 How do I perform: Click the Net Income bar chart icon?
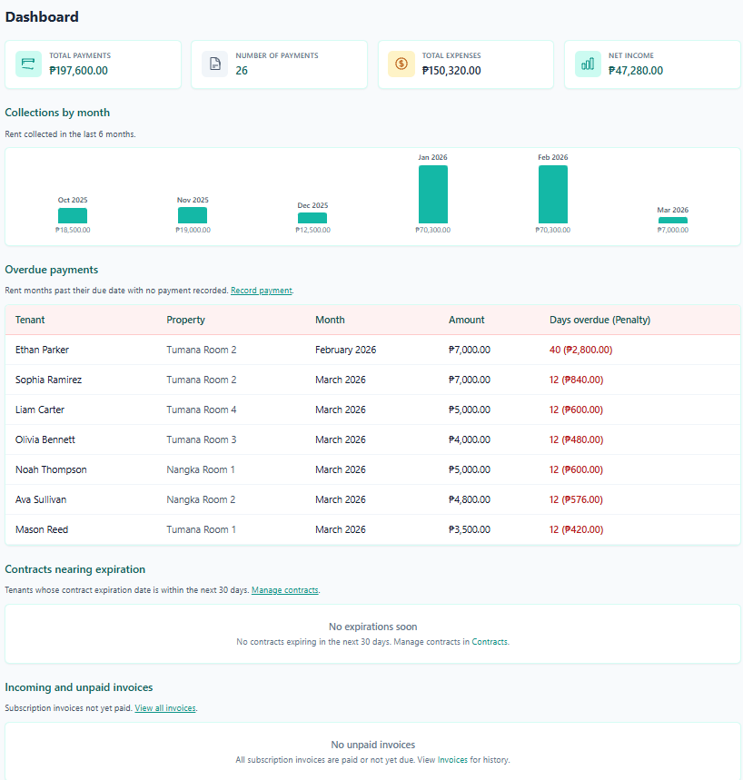588,64
